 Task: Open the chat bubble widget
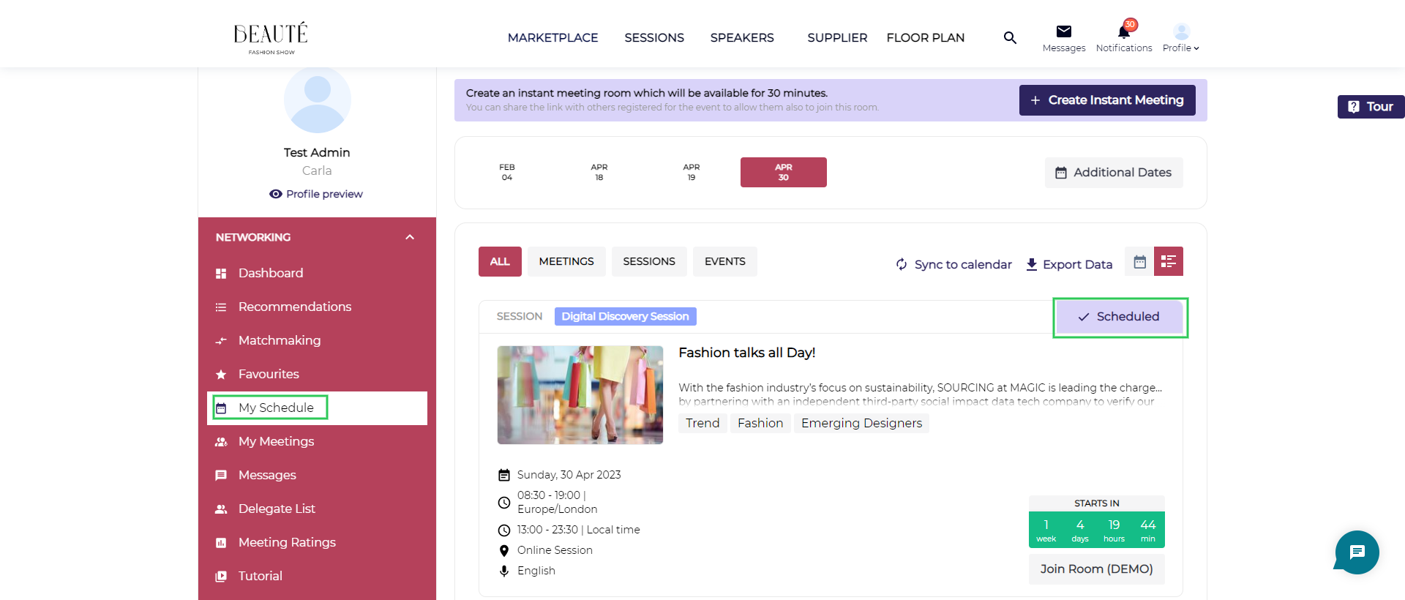click(1357, 552)
